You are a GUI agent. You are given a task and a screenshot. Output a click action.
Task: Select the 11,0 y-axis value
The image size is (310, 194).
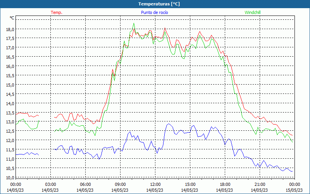10,159
